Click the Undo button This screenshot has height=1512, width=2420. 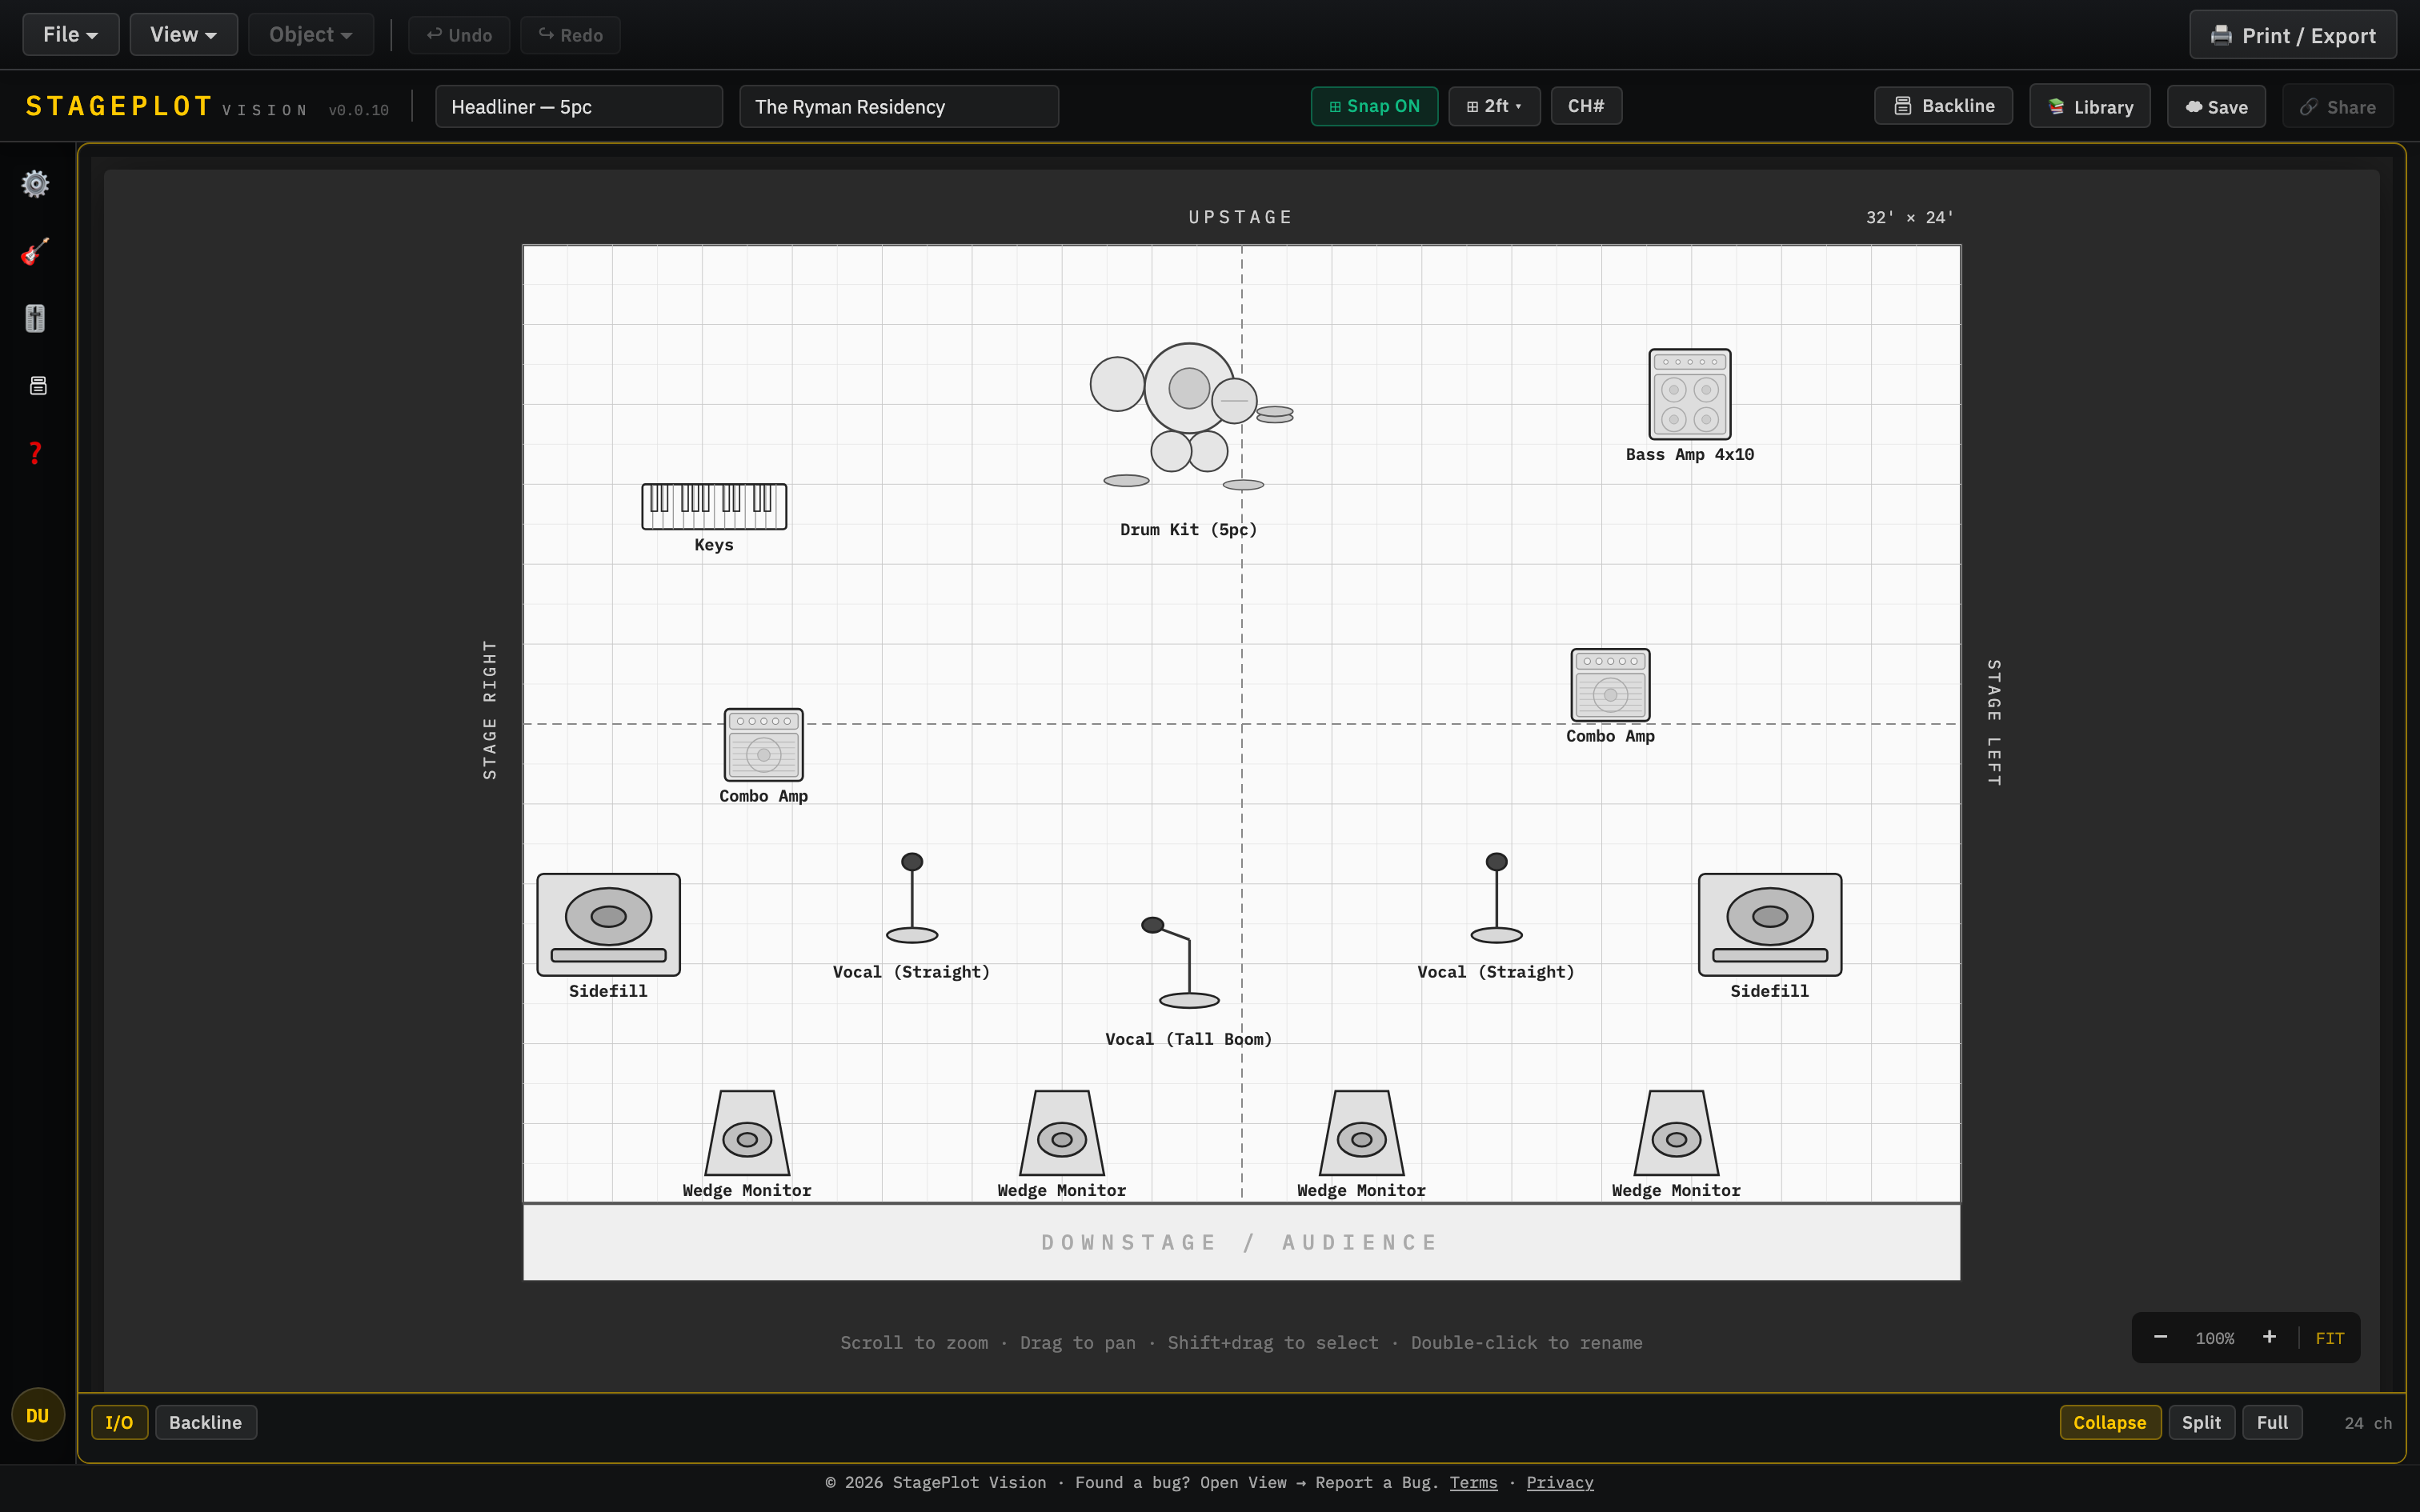tap(459, 35)
